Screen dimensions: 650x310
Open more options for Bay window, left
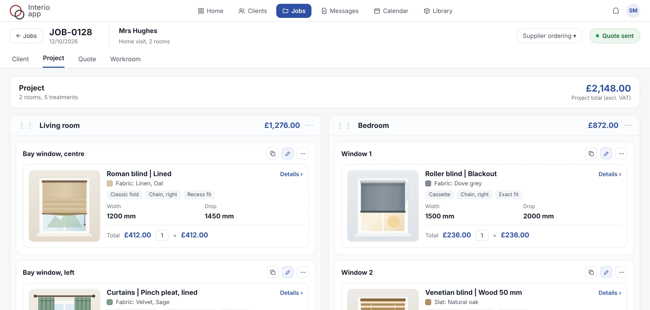click(x=303, y=272)
